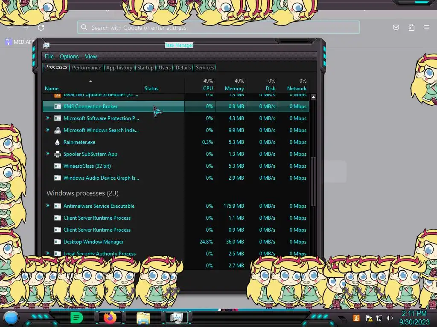Screen dimensions: 437x327
Task: Click the Windows Audio Device Graph icon
Action: [58, 178]
